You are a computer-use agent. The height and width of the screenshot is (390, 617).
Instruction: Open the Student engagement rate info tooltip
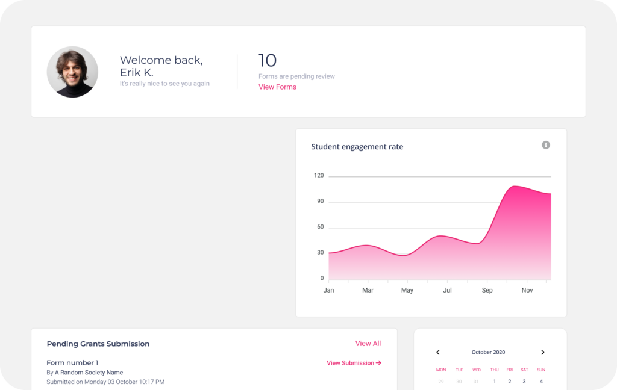point(546,145)
